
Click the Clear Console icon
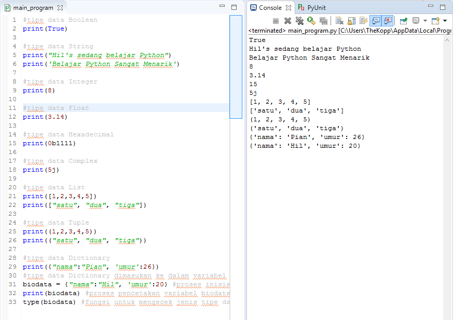coord(339,21)
